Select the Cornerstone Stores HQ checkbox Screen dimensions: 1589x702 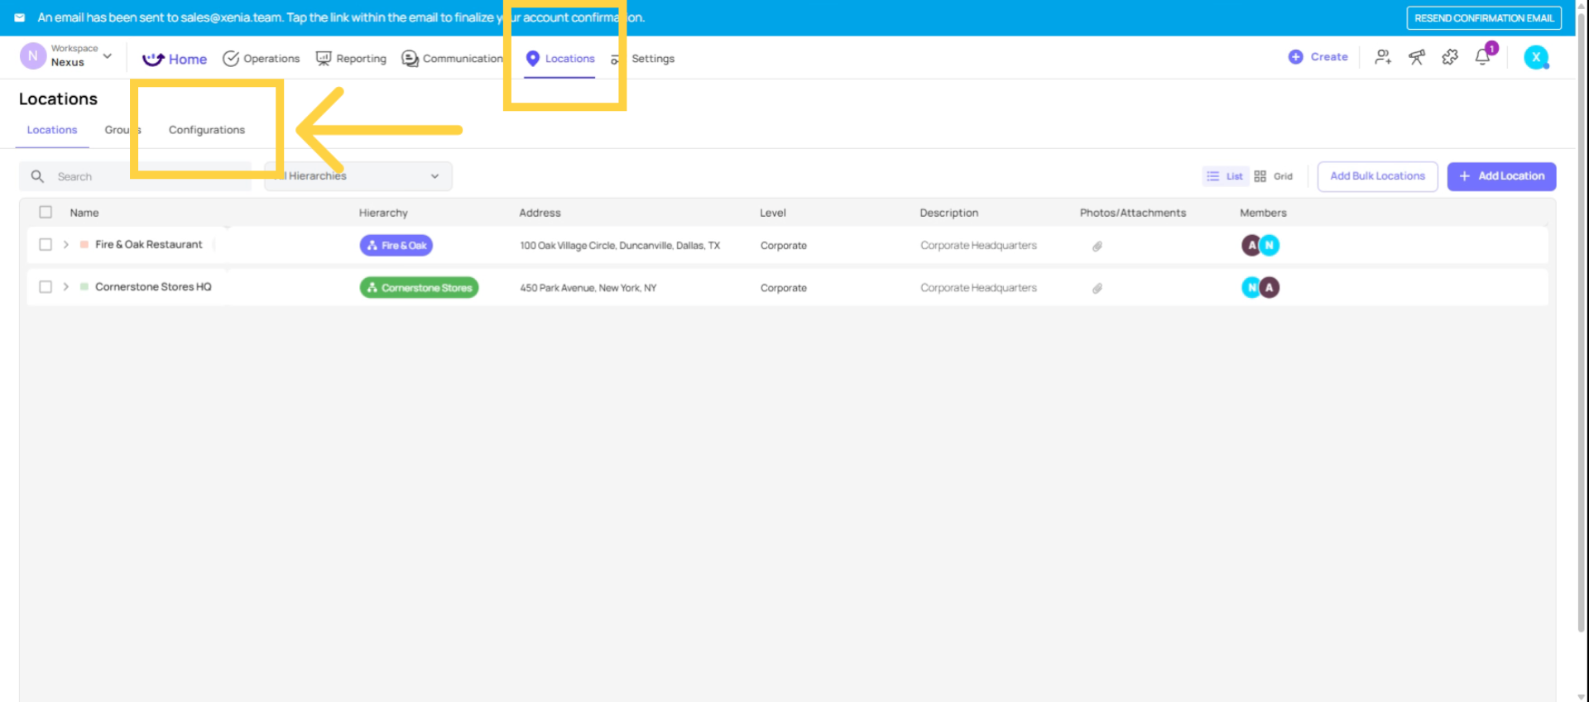(x=46, y=286)
